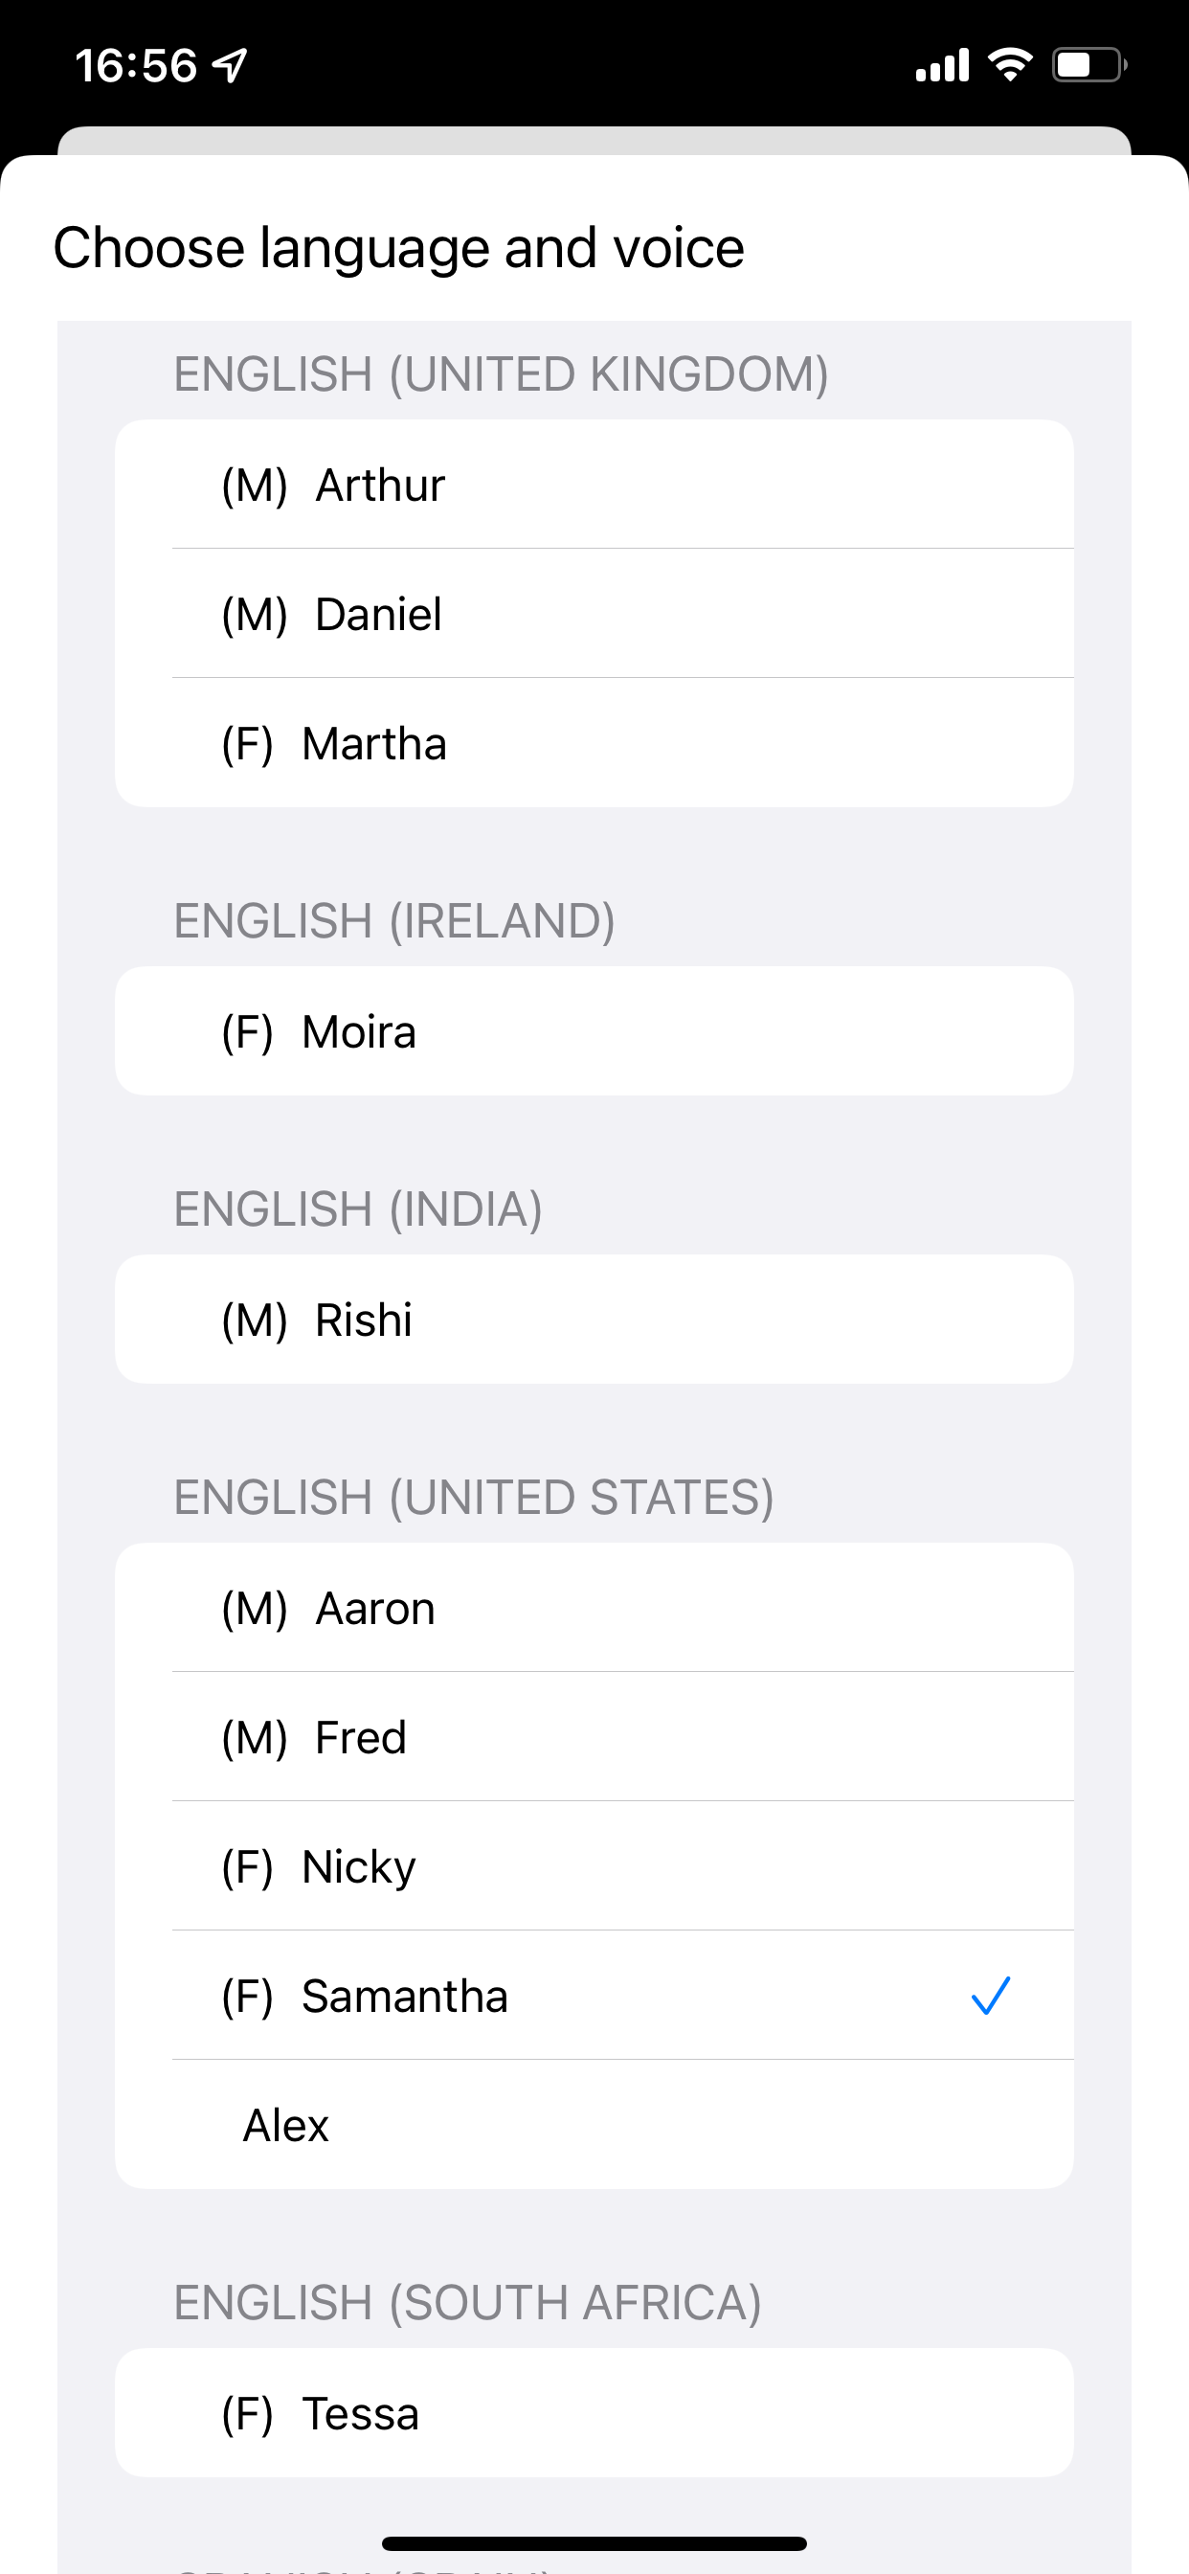1189x2574 pixels.
Task: Switch voice to Fred
Action: (x=594, y=1737)
